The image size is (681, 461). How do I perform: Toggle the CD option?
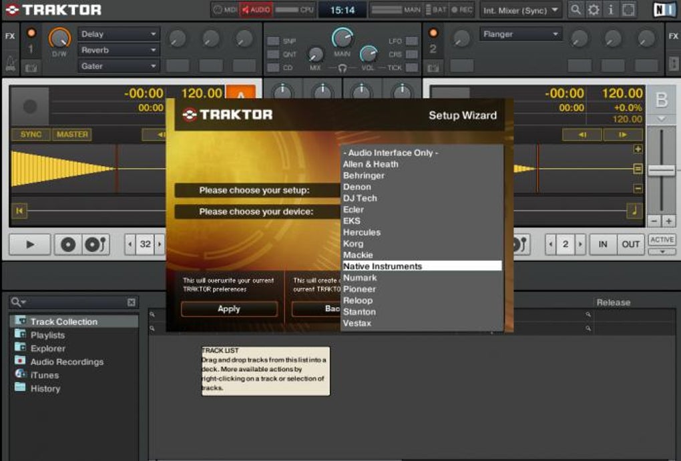point(273,68)
